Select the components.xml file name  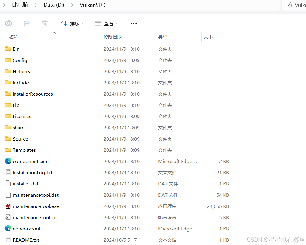pyautogui.click(x=31, y=162)
